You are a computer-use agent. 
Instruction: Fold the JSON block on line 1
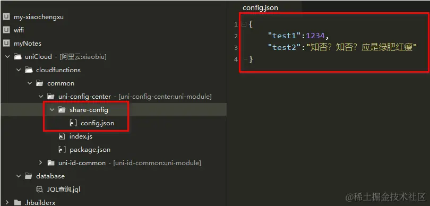244,24
